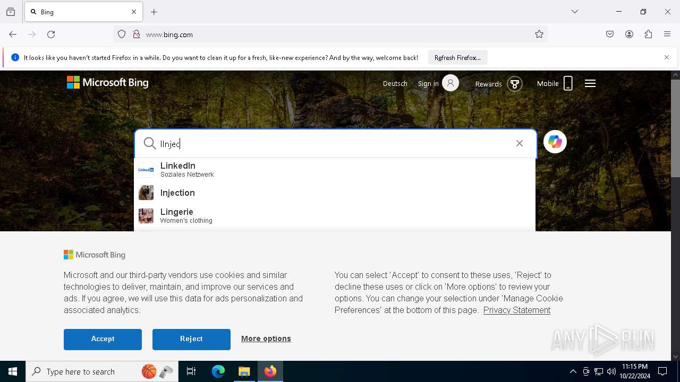Viewport: 680px width, 382px height.
Task: Open the volume speaker icon
Action: coord(611,371)
